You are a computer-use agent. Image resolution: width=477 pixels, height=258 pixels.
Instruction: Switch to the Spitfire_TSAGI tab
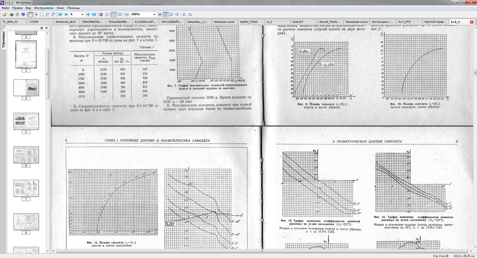(251, 22)
